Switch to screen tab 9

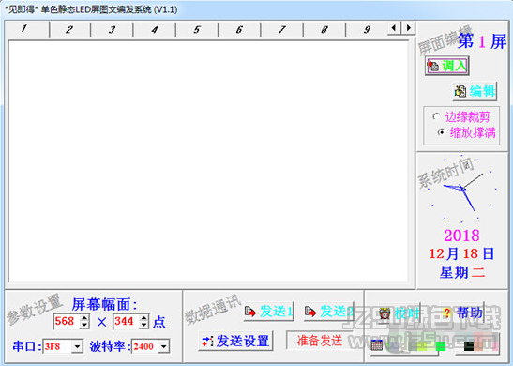[x=367, y=30]
